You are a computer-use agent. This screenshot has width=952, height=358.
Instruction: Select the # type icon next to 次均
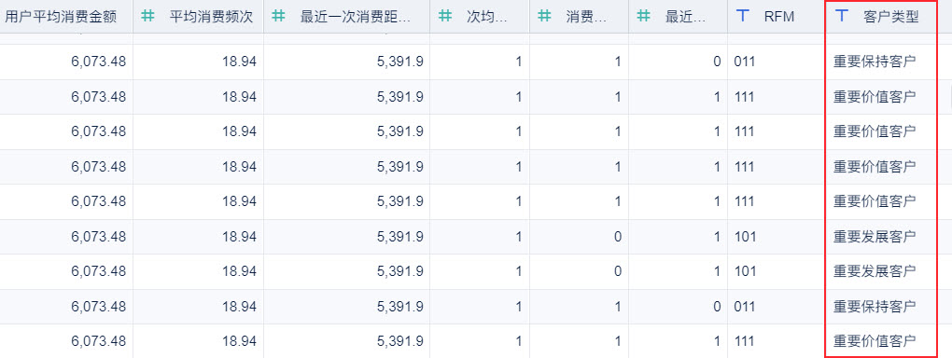pos(445,17)
